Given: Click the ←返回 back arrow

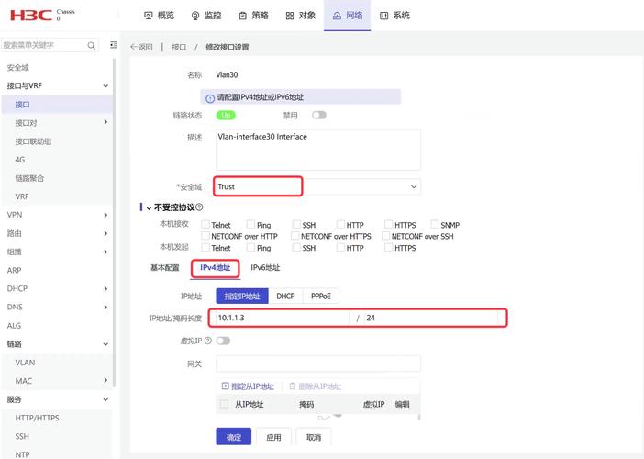Looking at the screenshot, I should pyautogui.click(x=140, y=47).
